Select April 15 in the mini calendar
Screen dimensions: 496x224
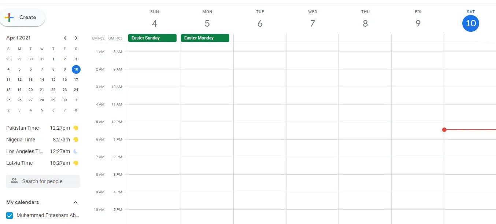[53, 79]
